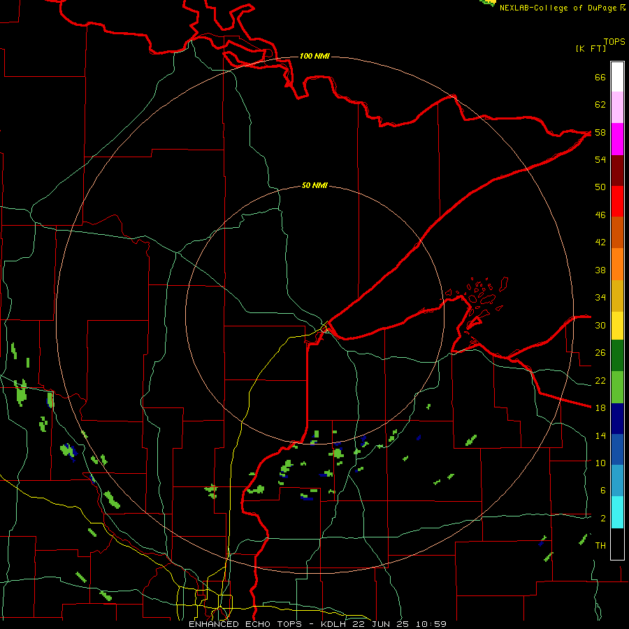This screenshot has width=629, height=629.
Task: Click the medium blue legend swatch near 10
Action: (617, 449)
